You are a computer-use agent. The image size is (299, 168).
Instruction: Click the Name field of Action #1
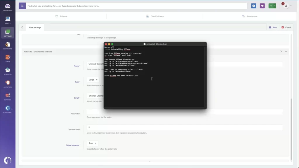[x=185, y=64]
